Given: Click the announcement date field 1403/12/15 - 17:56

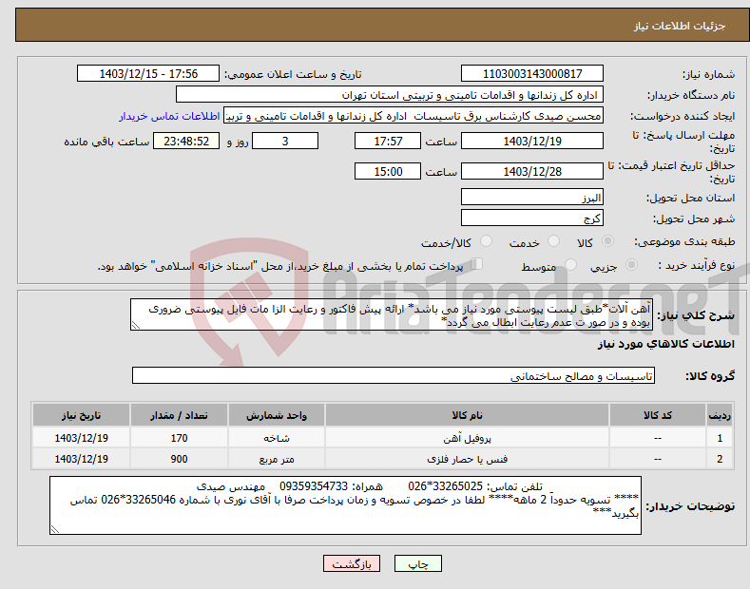Looking at the screenshot, I should [148, 74].
